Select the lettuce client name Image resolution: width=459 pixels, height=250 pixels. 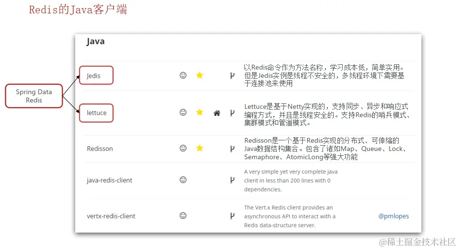pos(96,112)
